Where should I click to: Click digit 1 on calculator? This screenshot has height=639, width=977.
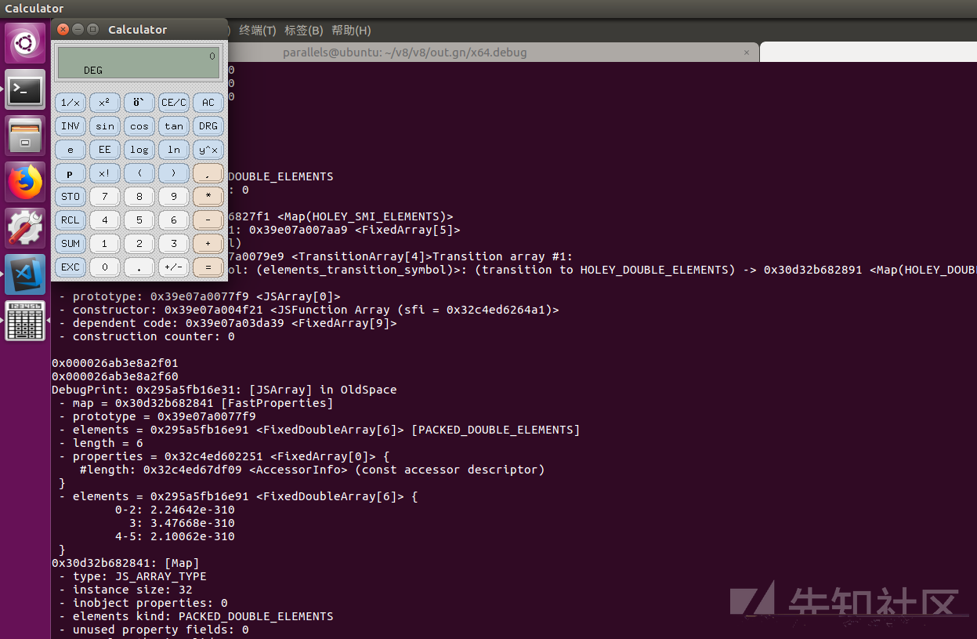[105, 244]
